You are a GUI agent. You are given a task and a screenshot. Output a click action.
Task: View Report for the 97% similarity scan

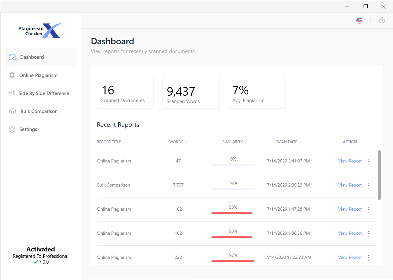point(350,258)
